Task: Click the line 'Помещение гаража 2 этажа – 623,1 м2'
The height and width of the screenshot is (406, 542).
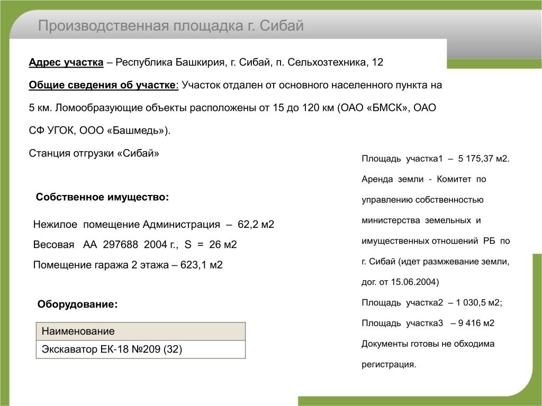Action: coord(128,265)
